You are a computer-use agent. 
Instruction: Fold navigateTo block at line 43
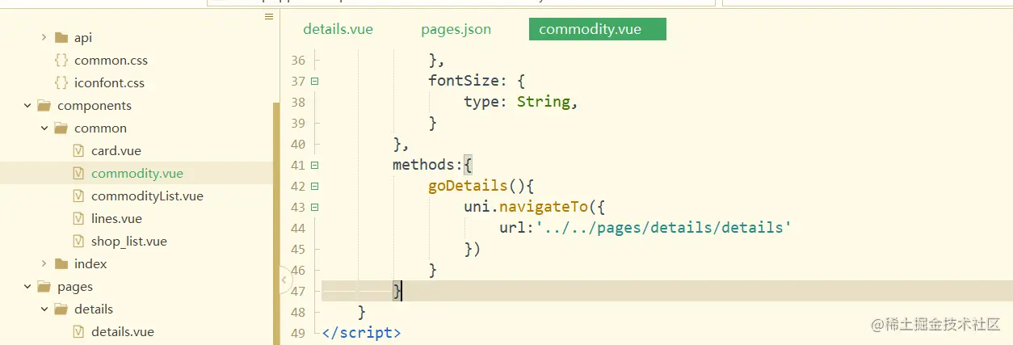pyautogui.click(x=314, y=207)
